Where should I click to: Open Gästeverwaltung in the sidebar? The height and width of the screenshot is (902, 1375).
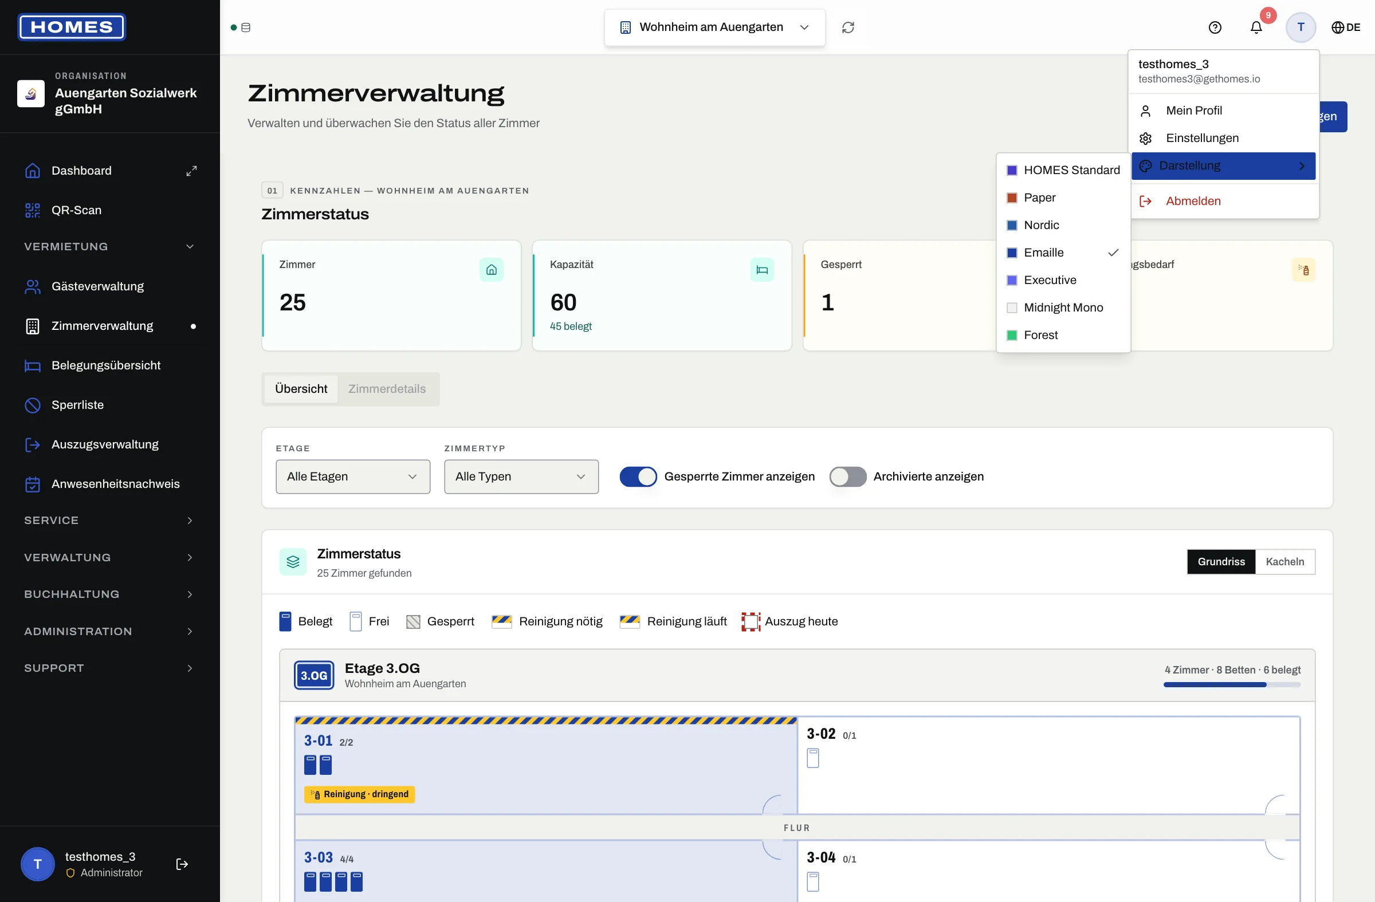[x=110, y=286]
